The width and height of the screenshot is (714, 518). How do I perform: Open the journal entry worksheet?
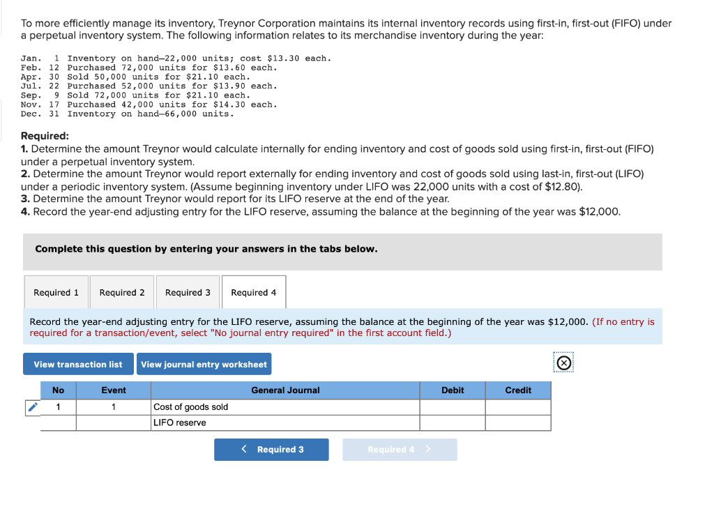[x=204, y=363]
